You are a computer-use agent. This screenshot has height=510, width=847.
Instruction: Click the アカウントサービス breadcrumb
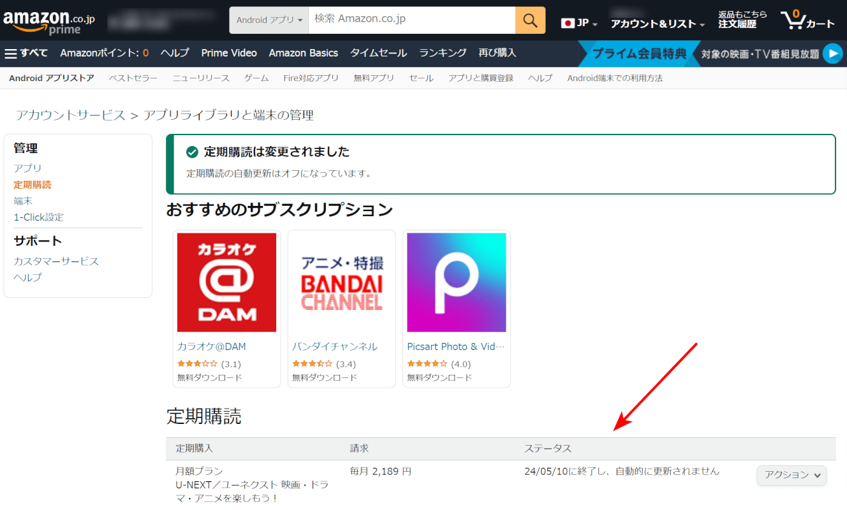point(71,115)
